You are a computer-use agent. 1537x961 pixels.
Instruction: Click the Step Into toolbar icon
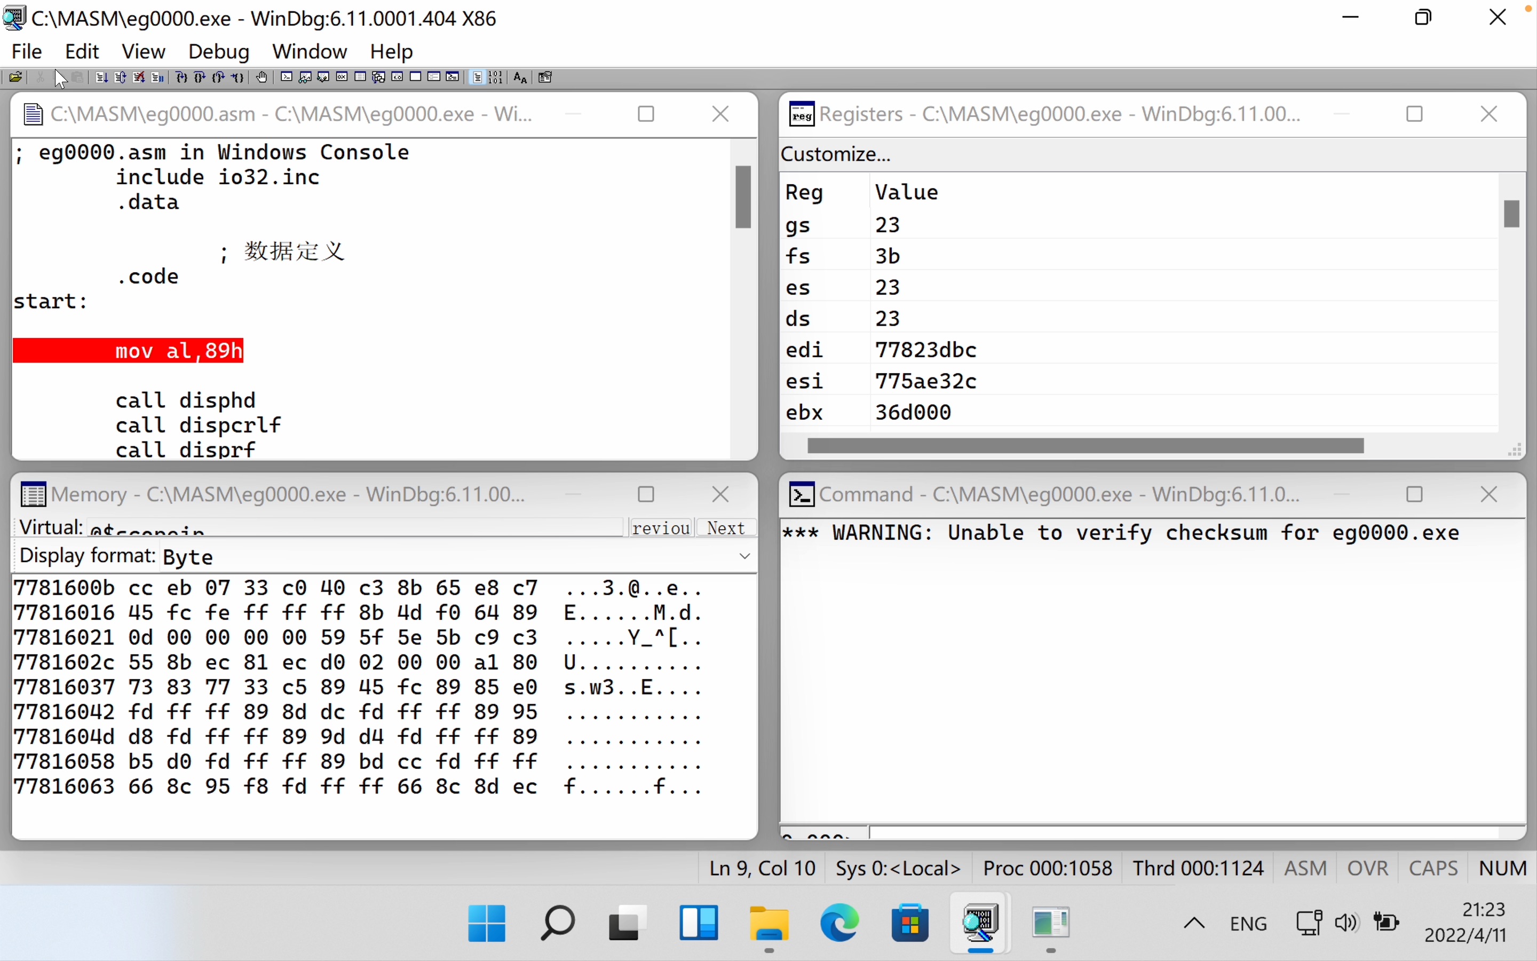coord(181,77)
